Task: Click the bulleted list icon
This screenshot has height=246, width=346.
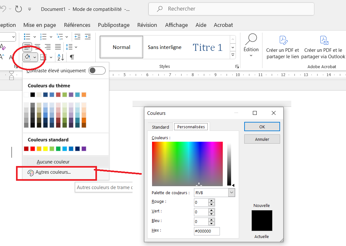Action: [28, 37]
